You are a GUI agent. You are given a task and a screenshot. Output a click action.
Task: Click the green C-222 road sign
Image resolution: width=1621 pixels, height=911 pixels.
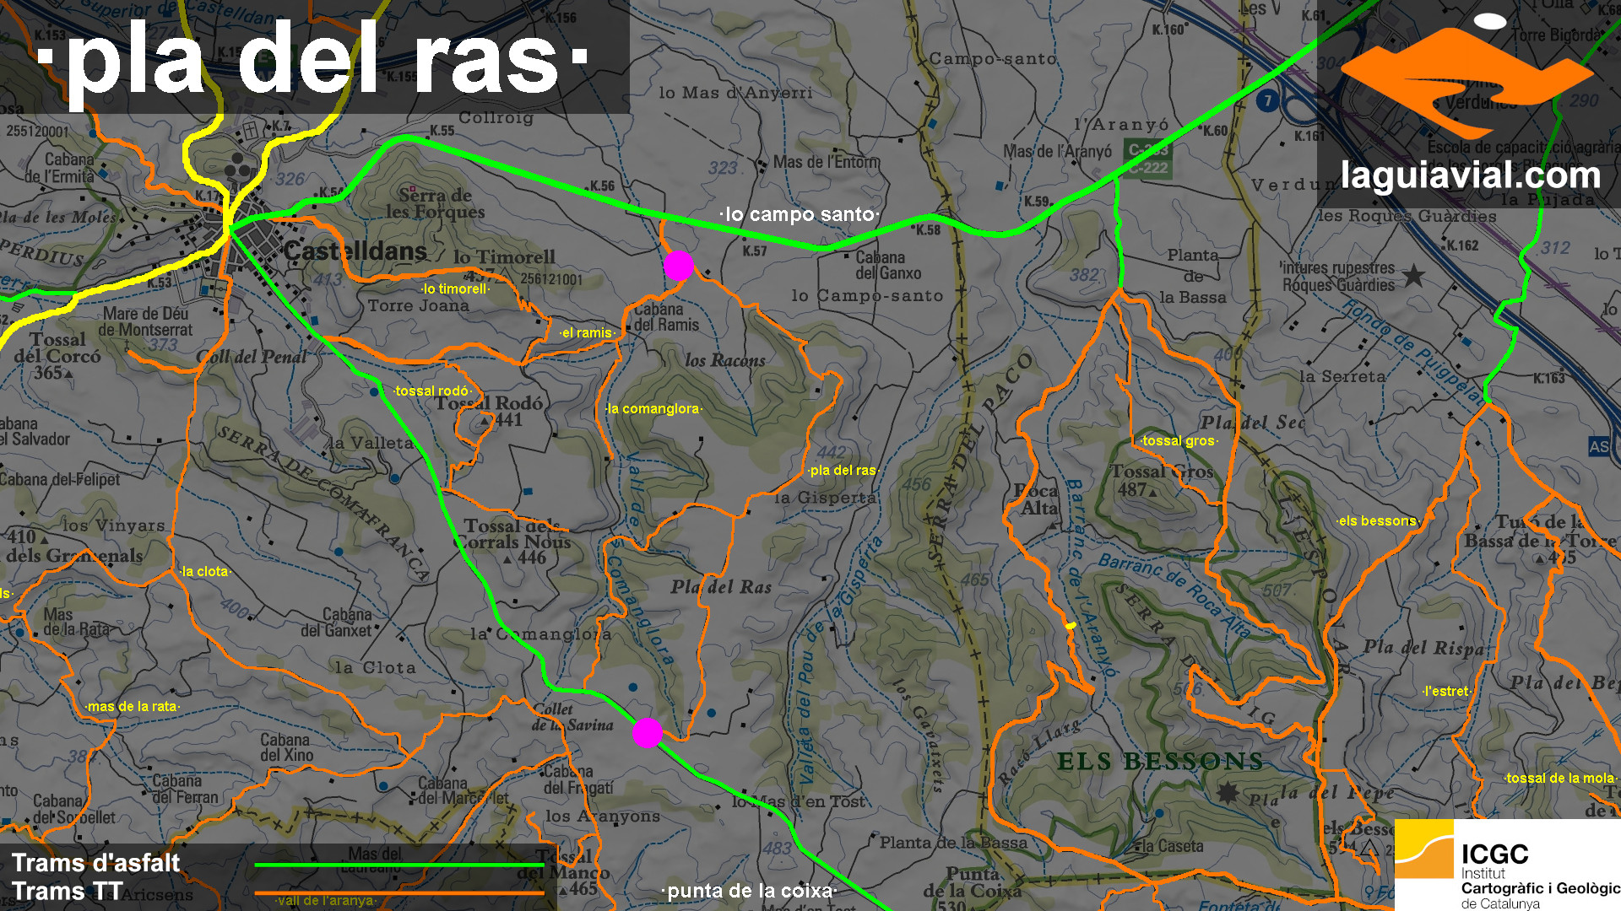click(1149, 168)
